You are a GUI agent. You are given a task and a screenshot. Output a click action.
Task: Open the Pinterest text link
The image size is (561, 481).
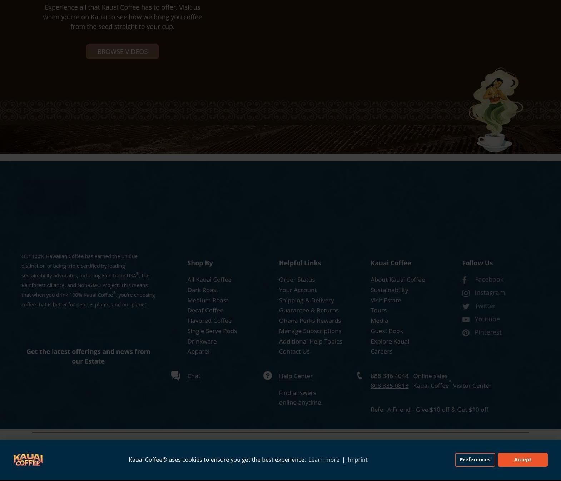coord(488,332)
